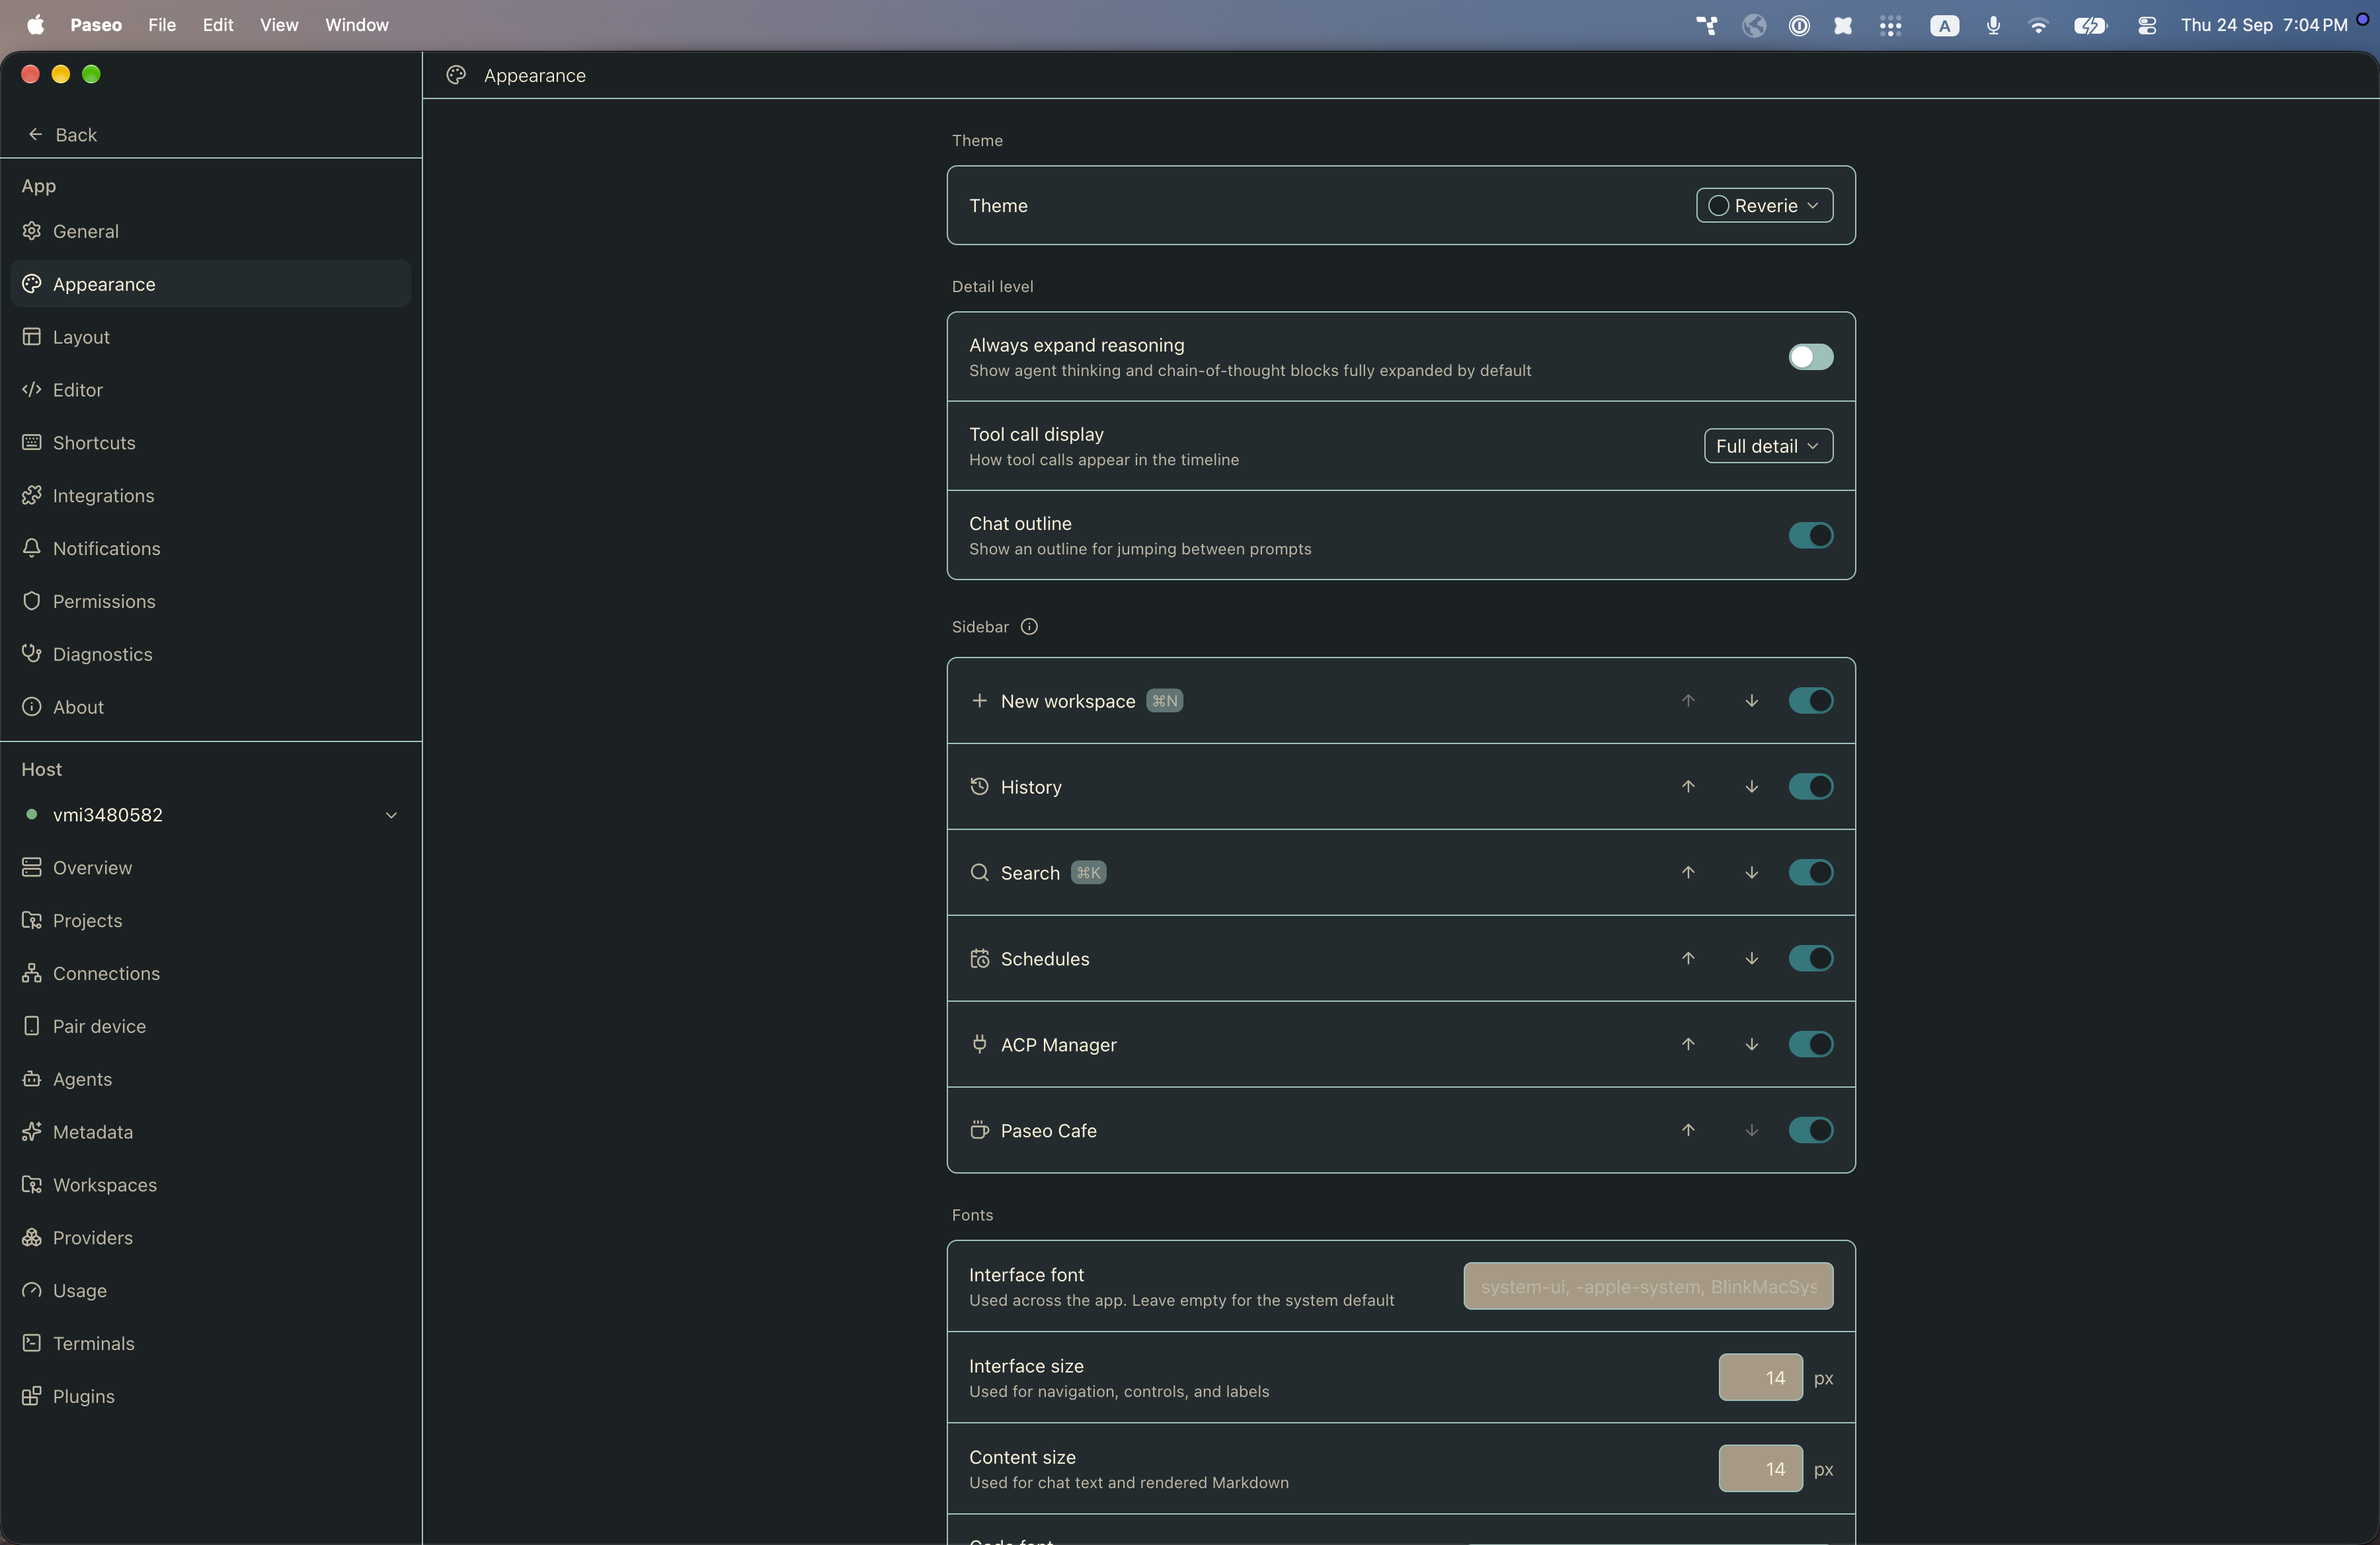
Task: Expand the vmi3480582 host chevron
Action: click(391, 815)
